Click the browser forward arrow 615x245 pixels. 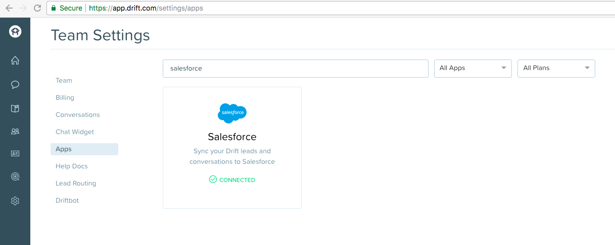pos(23,8)
